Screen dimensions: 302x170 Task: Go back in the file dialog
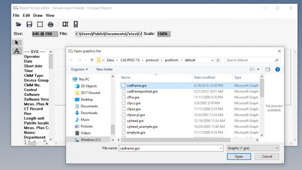(71, 60)
